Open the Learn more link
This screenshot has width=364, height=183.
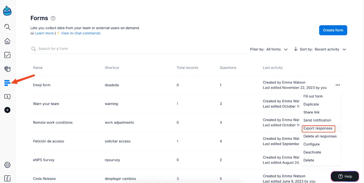(x=44, y=33)
